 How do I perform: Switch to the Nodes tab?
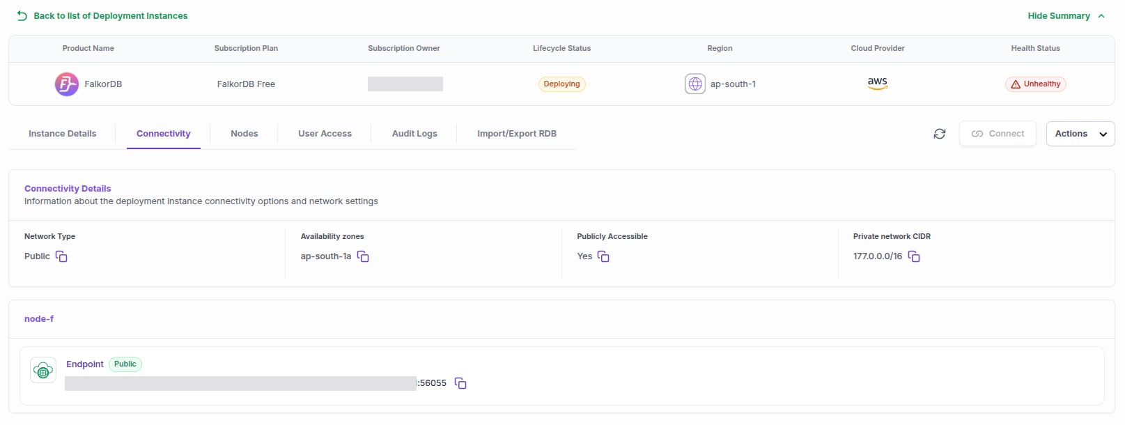point(245,134)
